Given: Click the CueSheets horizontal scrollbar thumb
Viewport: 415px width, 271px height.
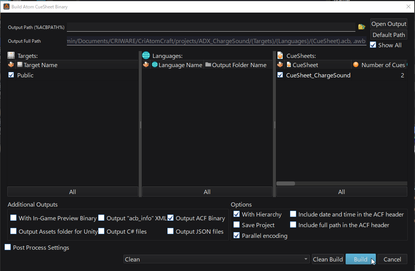Looking at the screenshot, I should (285, 183).
